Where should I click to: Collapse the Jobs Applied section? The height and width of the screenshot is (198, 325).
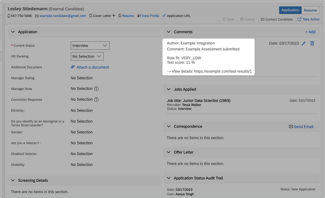(169, 89)
